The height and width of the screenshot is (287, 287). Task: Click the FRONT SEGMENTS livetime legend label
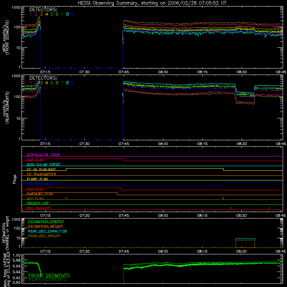[x=49, y=276]
